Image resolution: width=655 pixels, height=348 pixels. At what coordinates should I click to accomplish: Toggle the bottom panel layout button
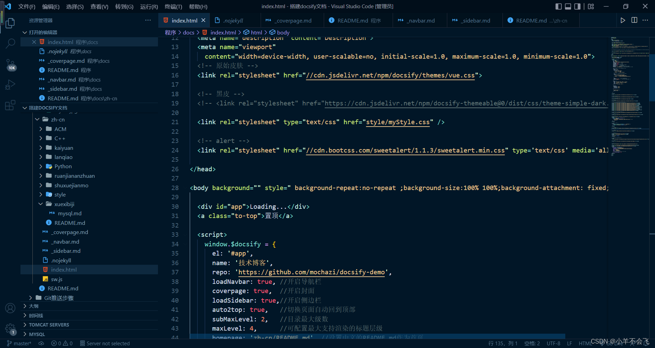pyautogui.click(x=568, y=6)
